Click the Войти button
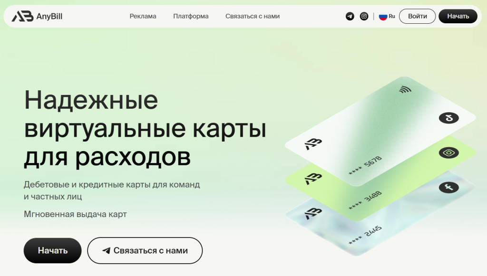 coord(417,16)
